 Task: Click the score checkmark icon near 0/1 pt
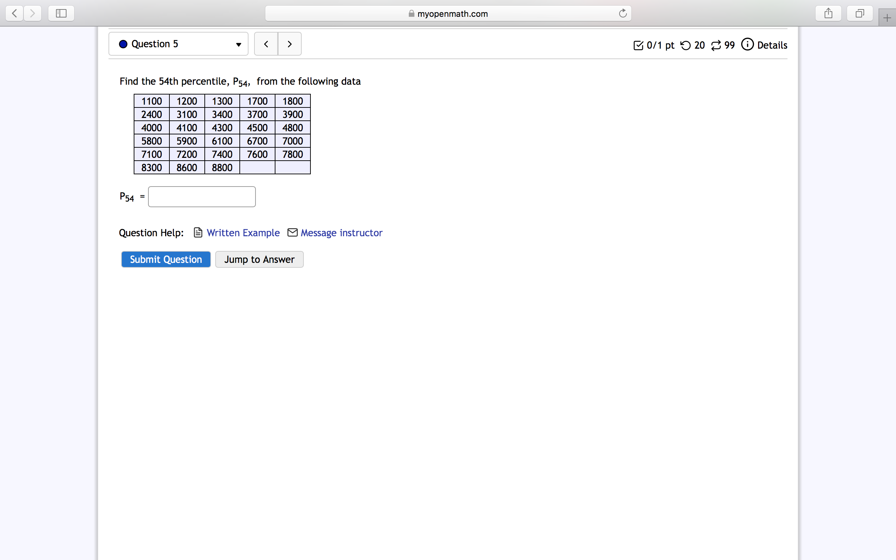[x=638, y=45]
